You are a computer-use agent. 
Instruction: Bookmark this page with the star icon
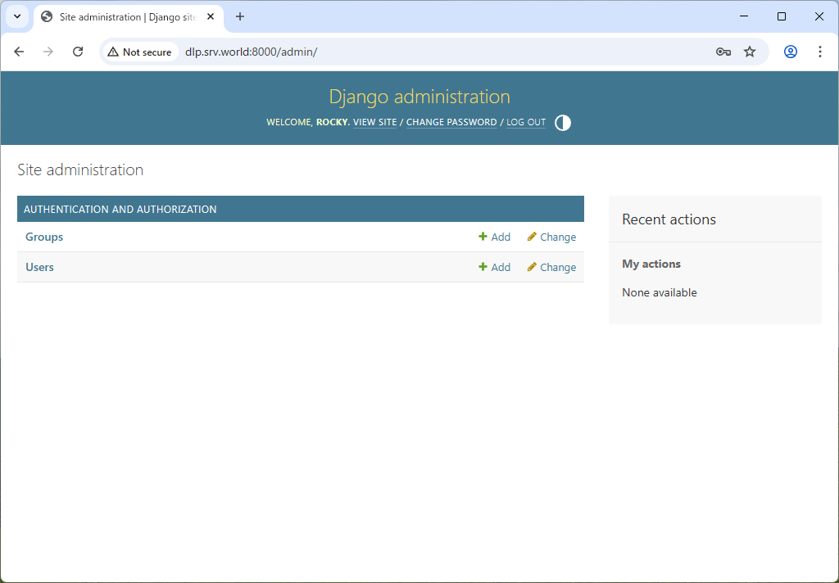pyautogui.click(x=750, y=51)
